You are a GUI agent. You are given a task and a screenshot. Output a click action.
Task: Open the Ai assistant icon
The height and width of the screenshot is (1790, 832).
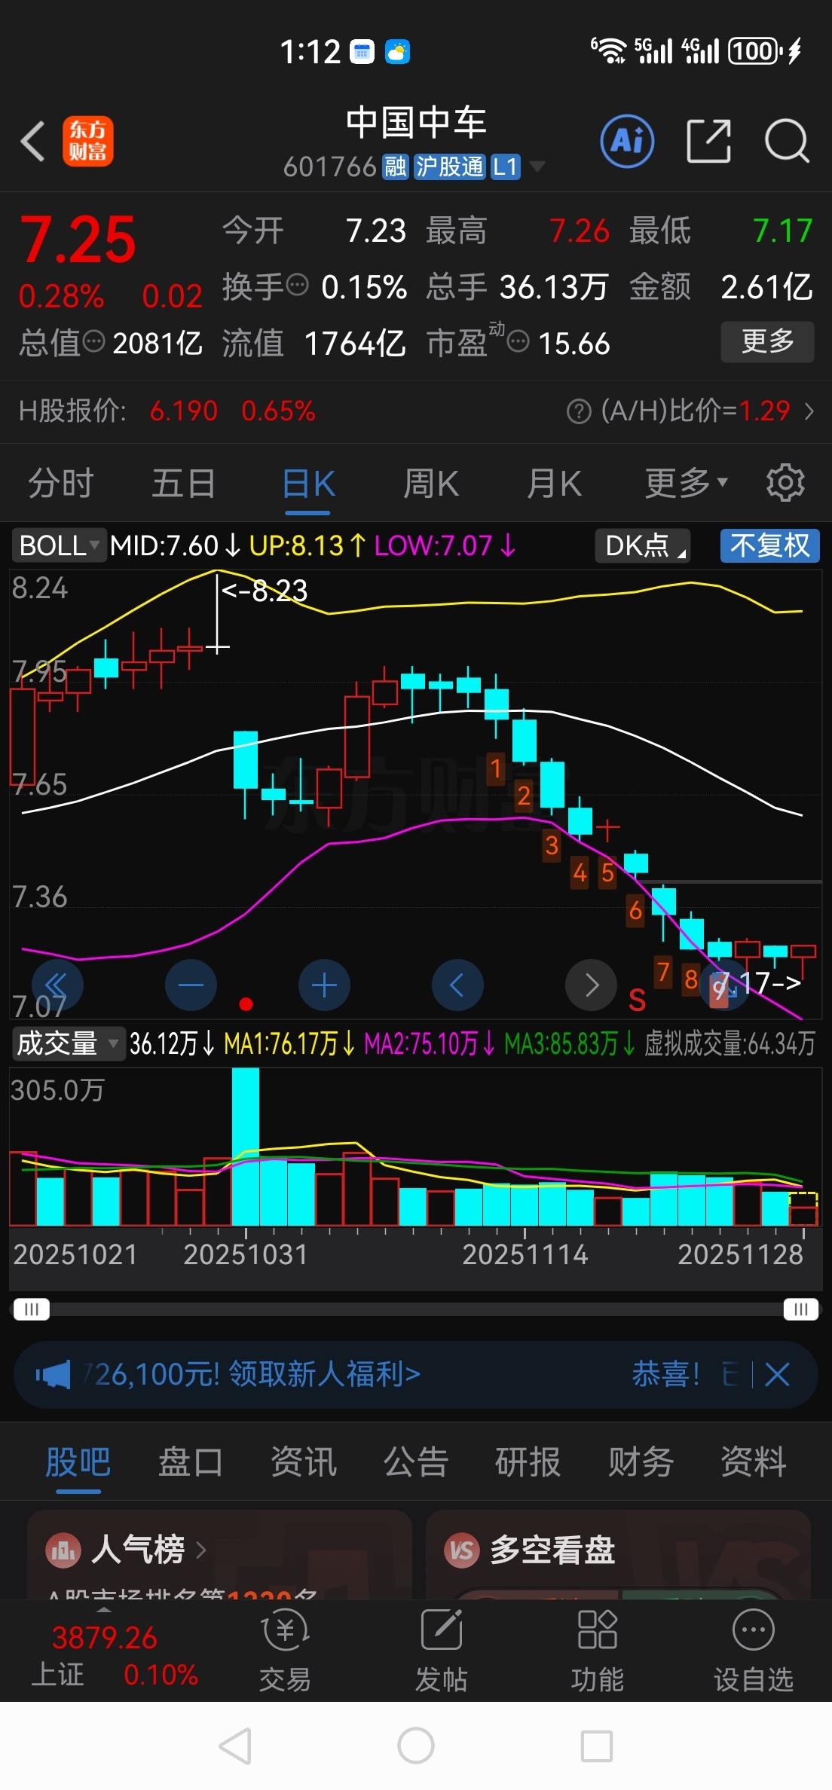[x=627, y=141]
